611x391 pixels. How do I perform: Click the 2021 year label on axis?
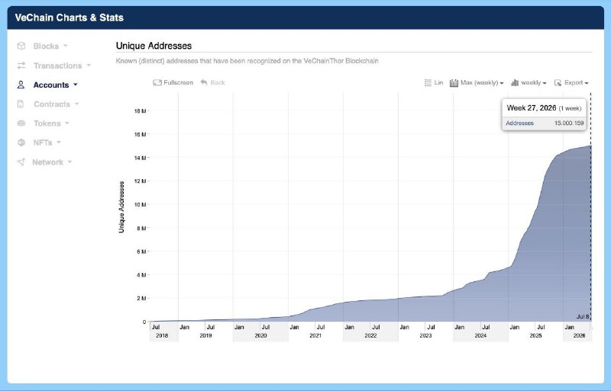click(315, 335)
